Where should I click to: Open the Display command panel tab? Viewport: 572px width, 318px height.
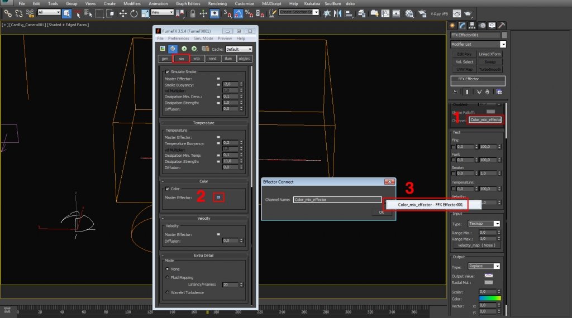[492, 26]
